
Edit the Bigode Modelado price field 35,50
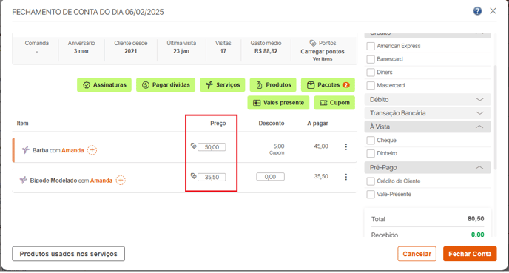point(212,177)
